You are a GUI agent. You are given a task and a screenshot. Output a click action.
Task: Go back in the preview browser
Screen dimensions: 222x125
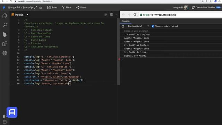point(123,15)
